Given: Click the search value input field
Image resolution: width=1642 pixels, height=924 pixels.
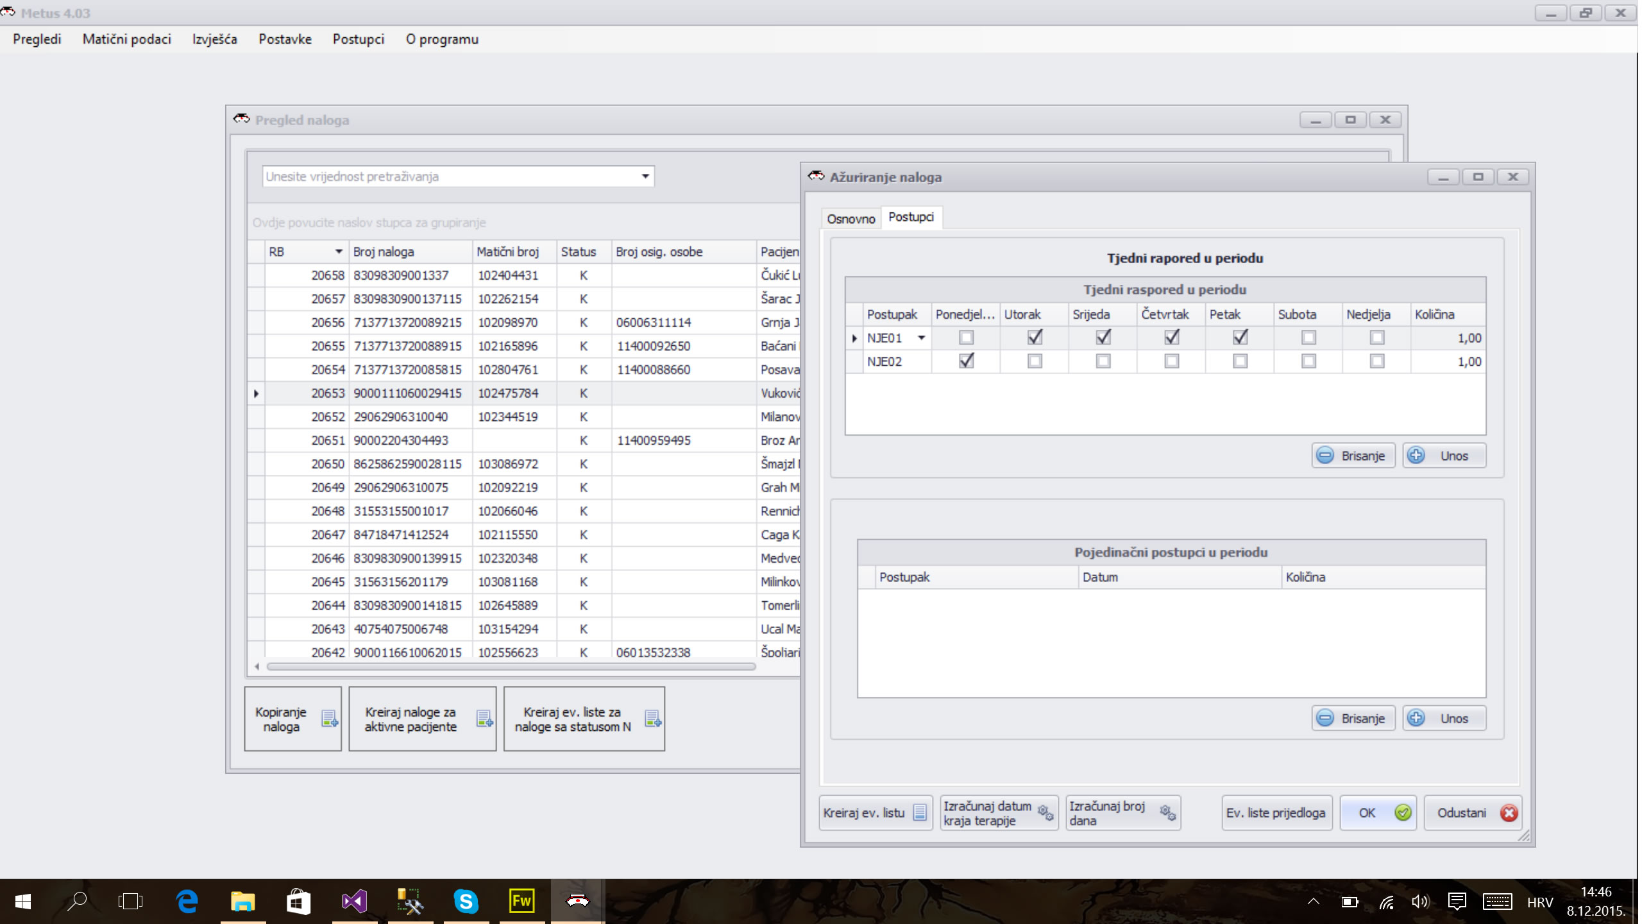Looking at the screenshot, I should (x=449, y=176).
